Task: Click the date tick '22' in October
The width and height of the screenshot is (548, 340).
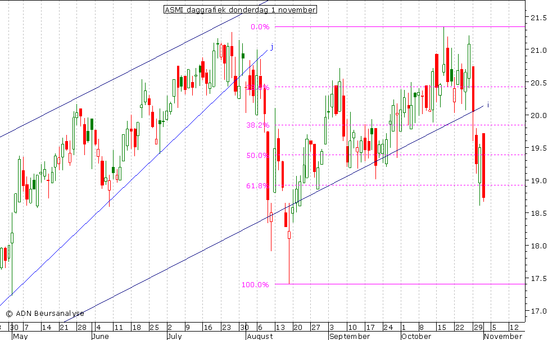Action: [x=460, y=328]
